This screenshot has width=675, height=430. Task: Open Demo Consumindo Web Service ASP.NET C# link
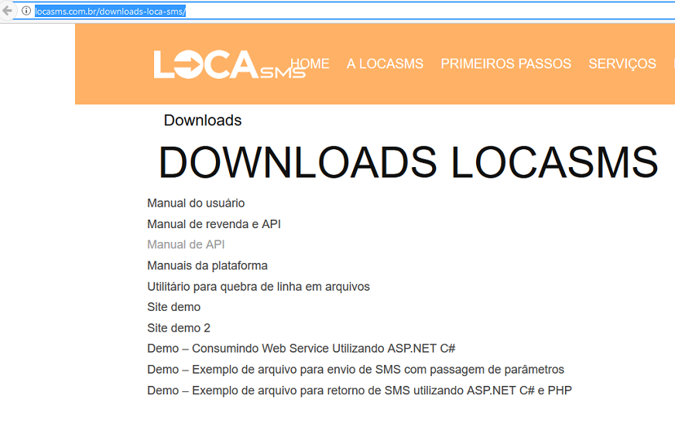tap(301, 348)
